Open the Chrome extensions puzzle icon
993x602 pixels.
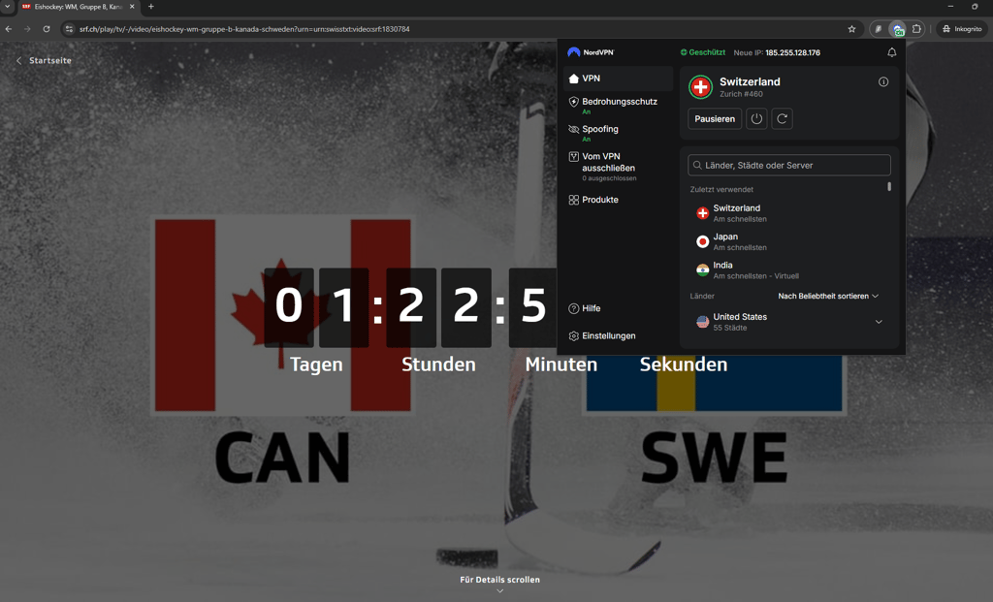tap(916, 29)
